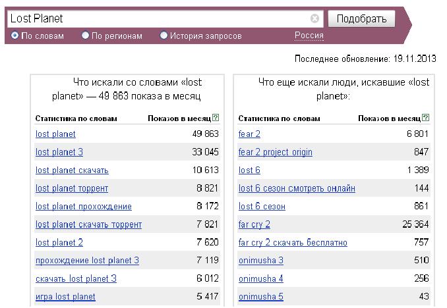Click the 6 801 impressions value
The width and height of the screenshot is (447, 308).
pos(417,134)
